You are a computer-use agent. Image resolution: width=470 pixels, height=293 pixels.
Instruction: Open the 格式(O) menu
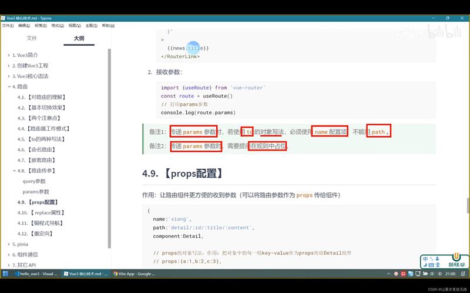point(58,26)
